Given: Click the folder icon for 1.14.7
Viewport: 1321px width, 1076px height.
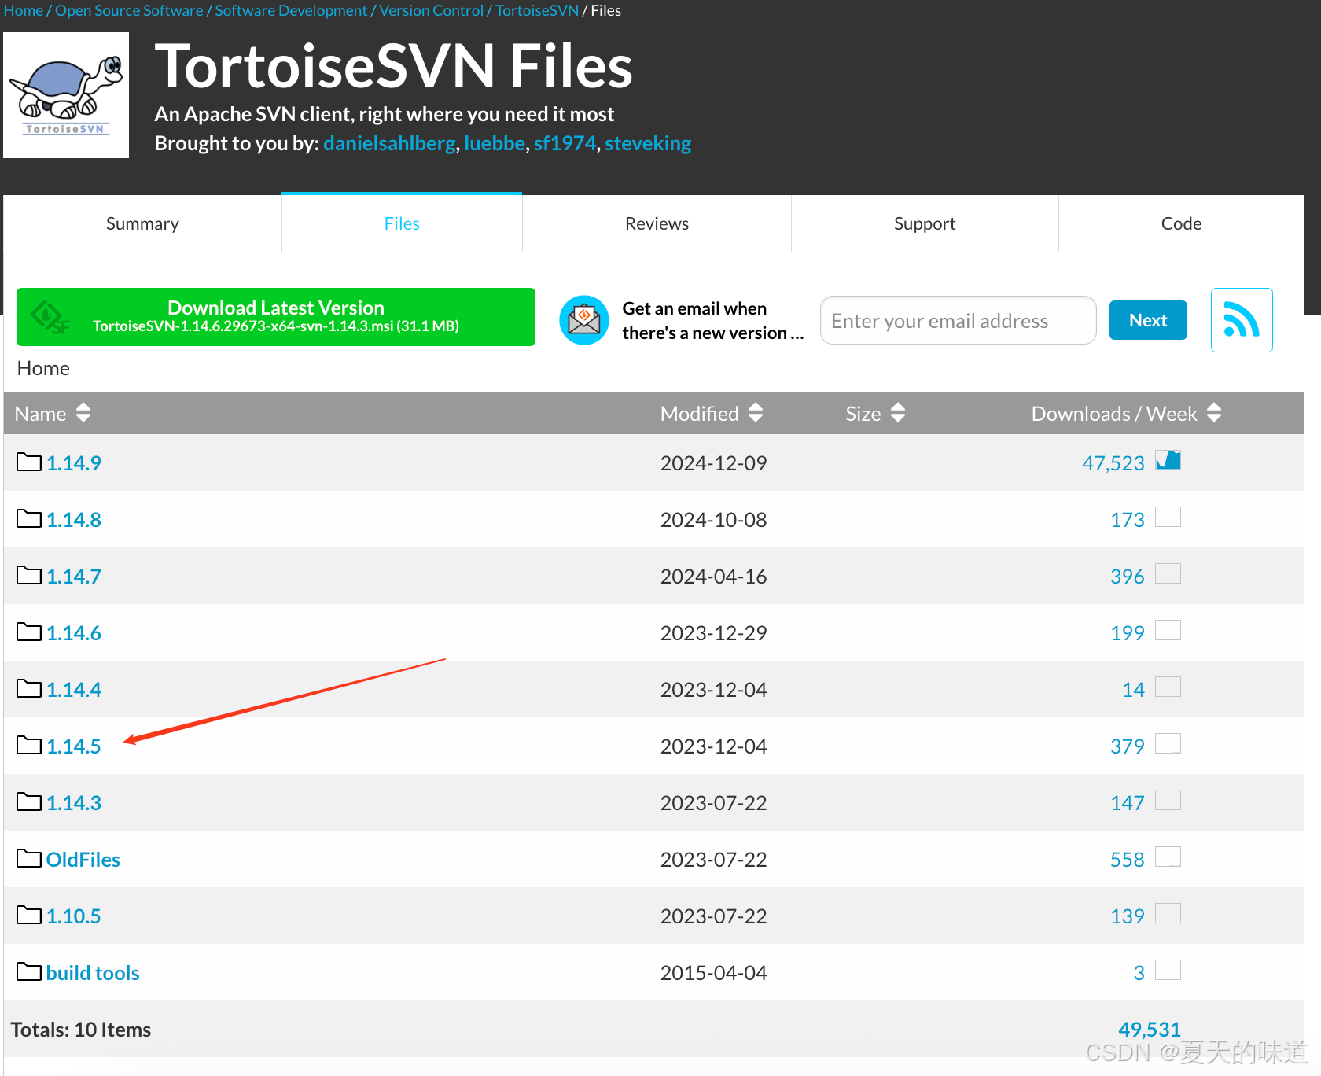Looking at the screenshot, I should 29,575.
